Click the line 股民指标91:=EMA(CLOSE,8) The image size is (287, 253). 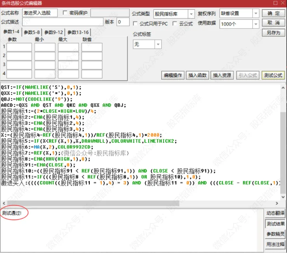point(38,165)
